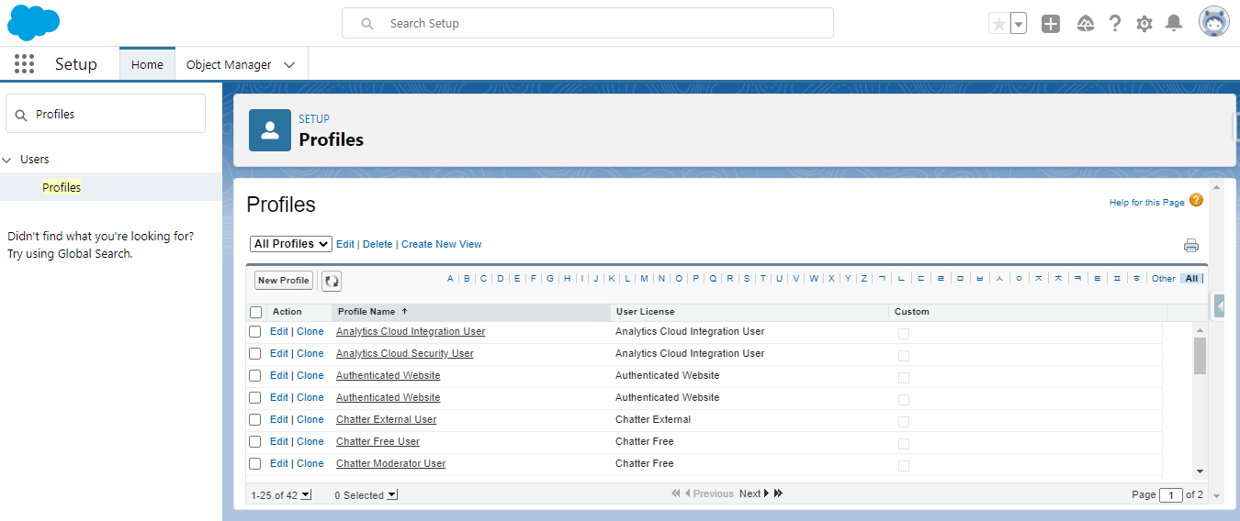This screenshot has width=1240, height=521.
Task: Open the App Launcher grid icon
Action: 25,64
